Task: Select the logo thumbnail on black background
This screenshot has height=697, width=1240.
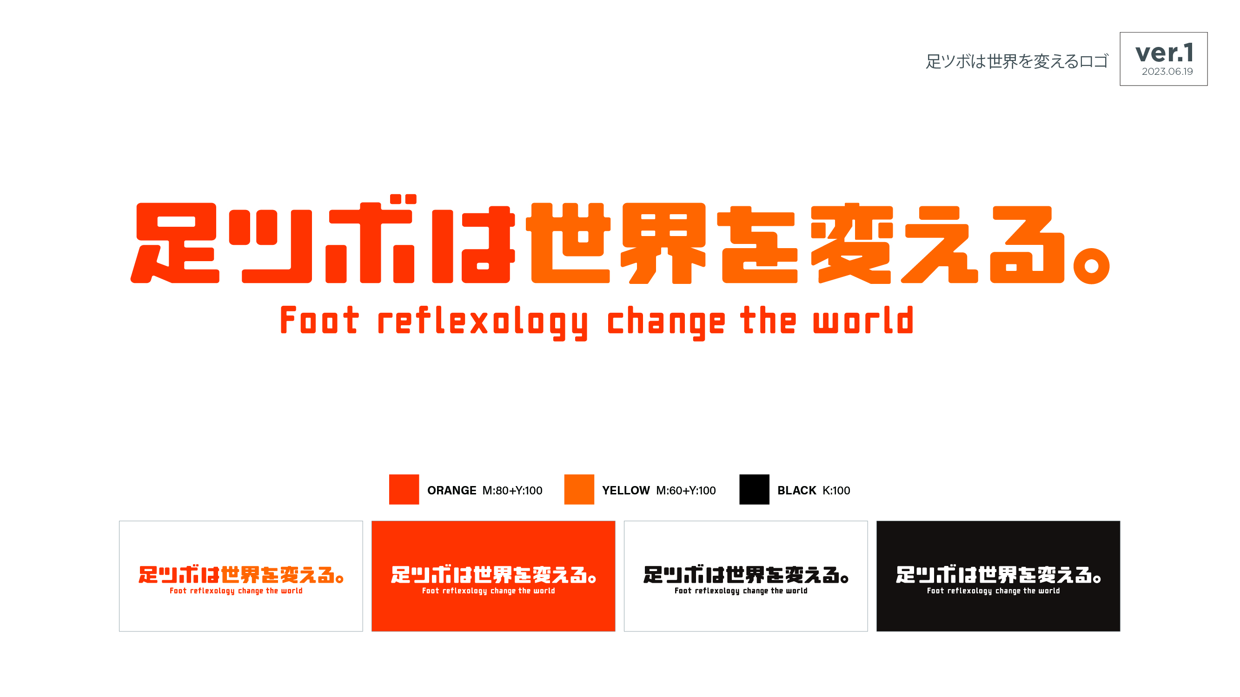Action: [998, 576]
